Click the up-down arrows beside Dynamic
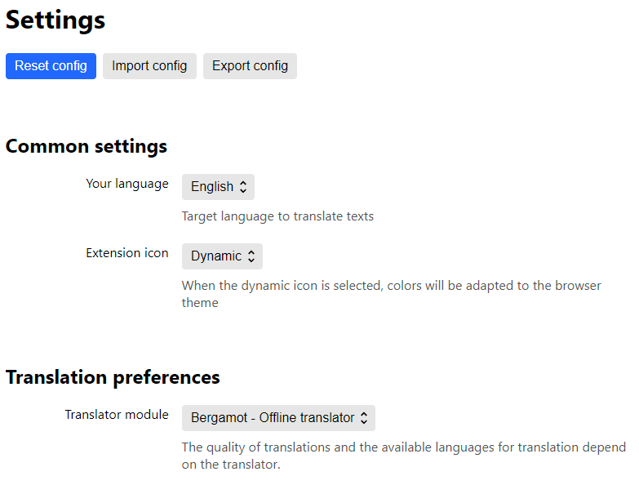 pyautogui.click(x=252, y=256)
